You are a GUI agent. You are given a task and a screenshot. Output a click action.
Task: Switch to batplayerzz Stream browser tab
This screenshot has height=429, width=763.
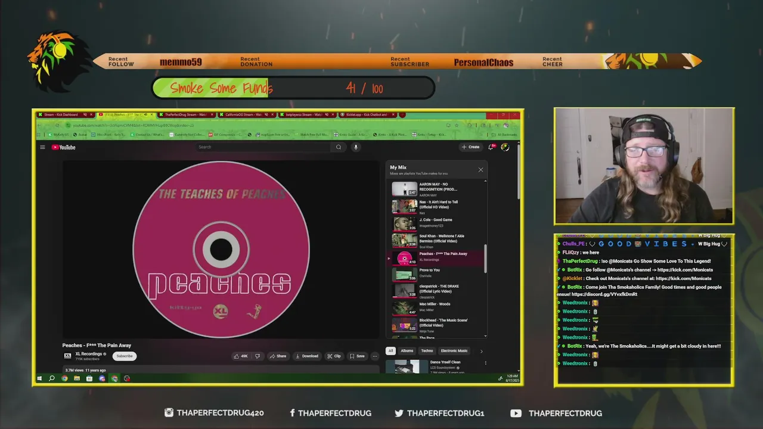click(308, 114)
